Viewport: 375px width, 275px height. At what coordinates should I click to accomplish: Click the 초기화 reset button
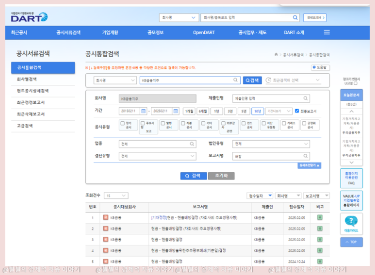point(221,176)
